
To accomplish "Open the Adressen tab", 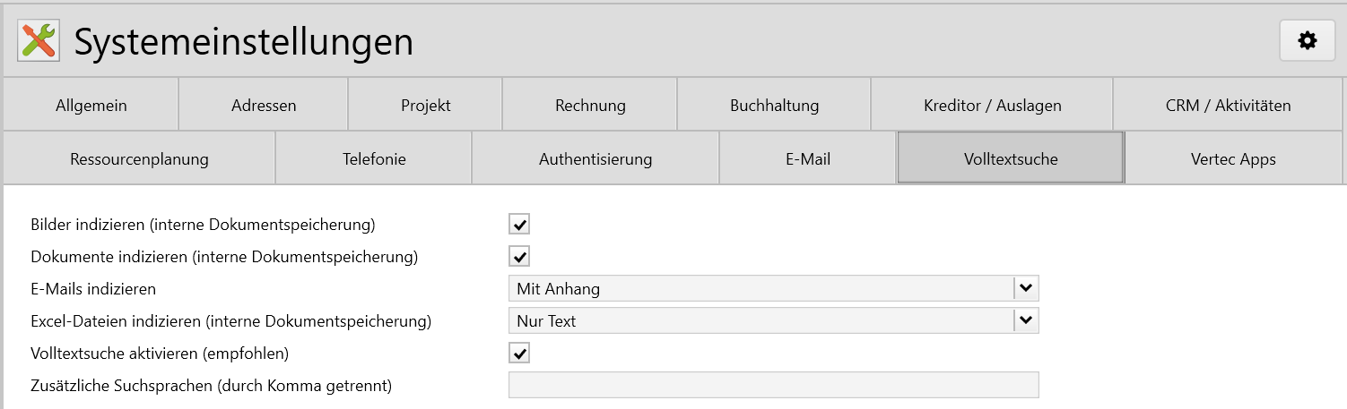I will pos(264,106).
